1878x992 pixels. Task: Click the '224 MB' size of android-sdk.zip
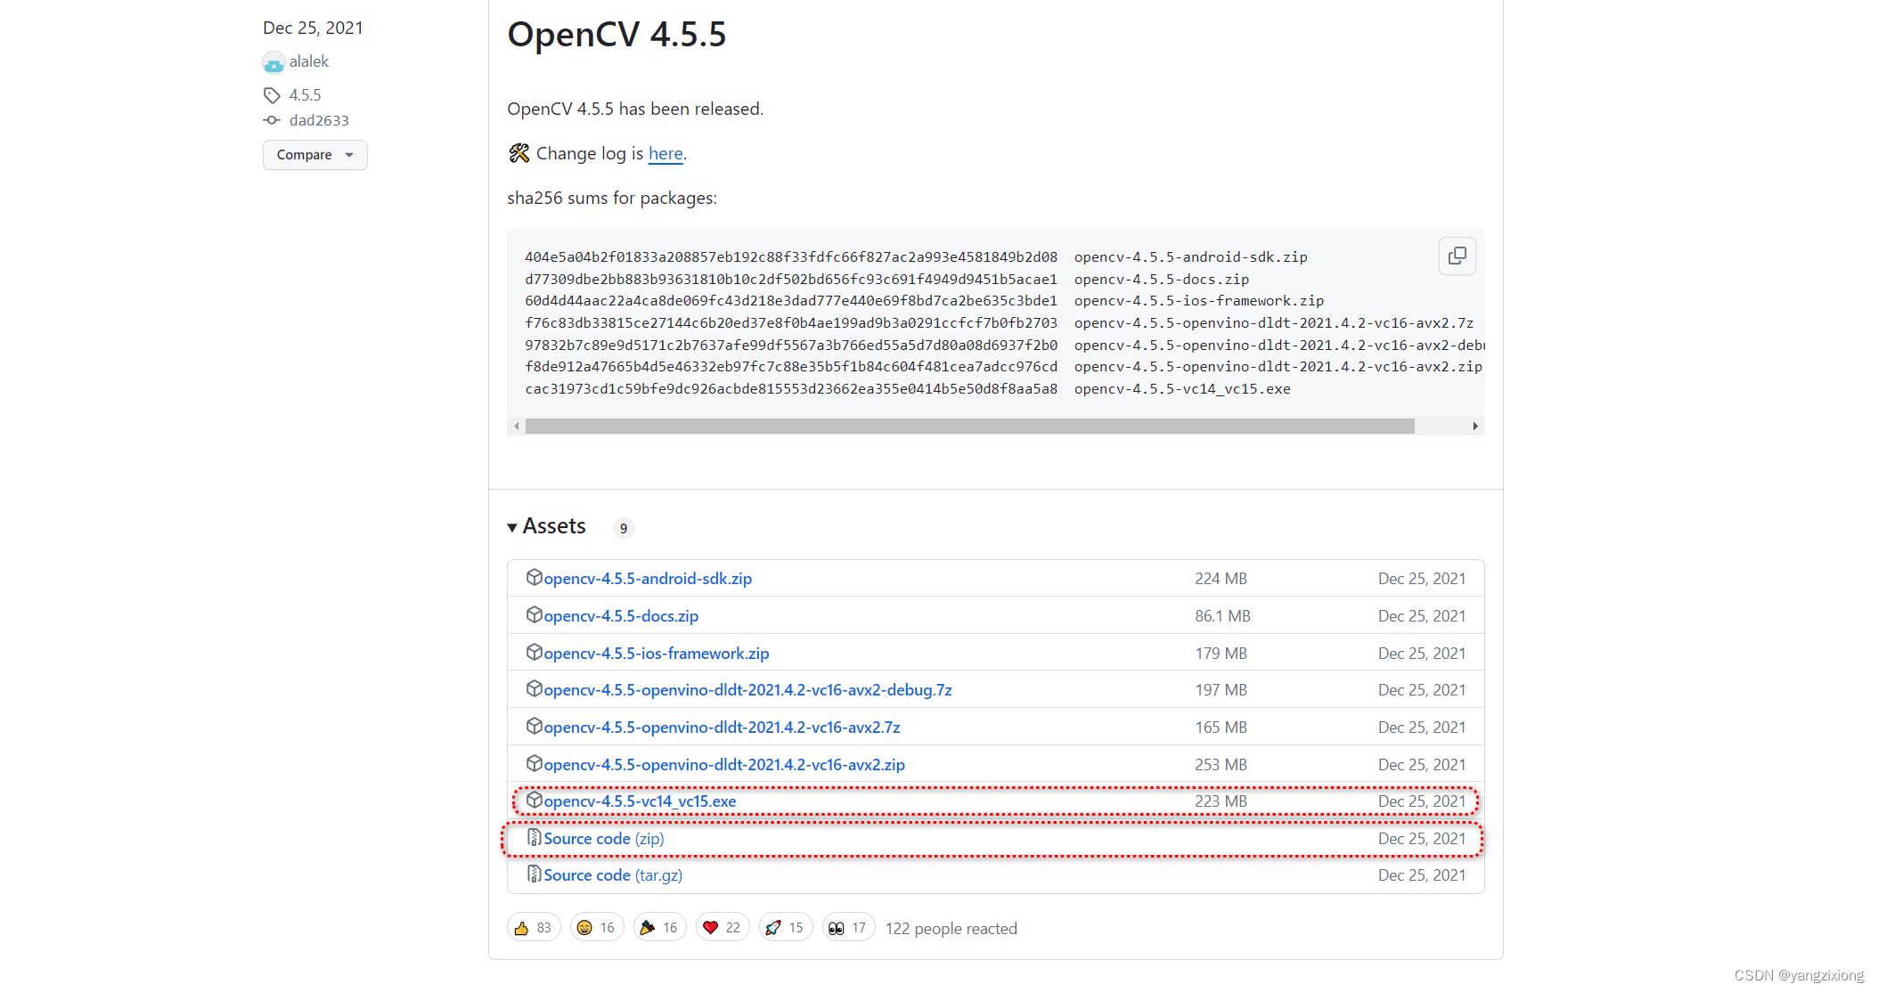point(1221,579)
